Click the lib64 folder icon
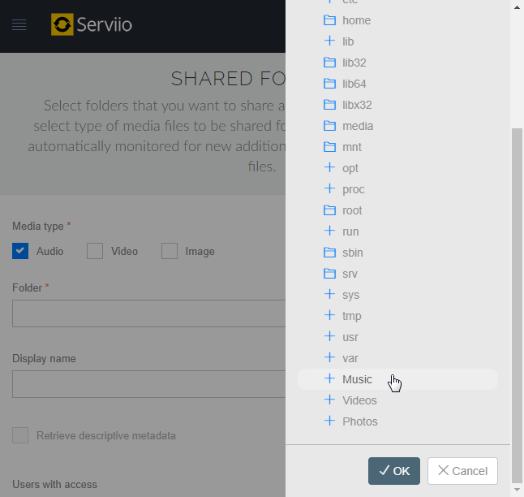Viewport: 524px width, 497px height. click(x=330, y=84)
